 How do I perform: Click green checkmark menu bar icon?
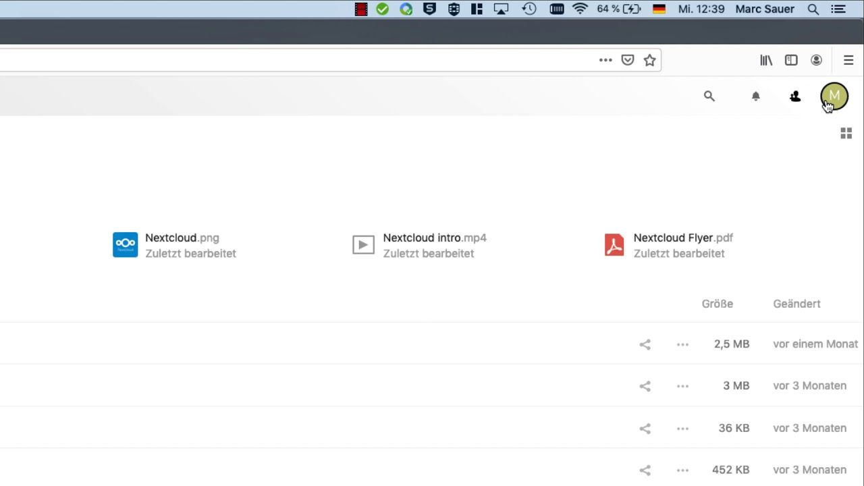(x=383, y=9)
